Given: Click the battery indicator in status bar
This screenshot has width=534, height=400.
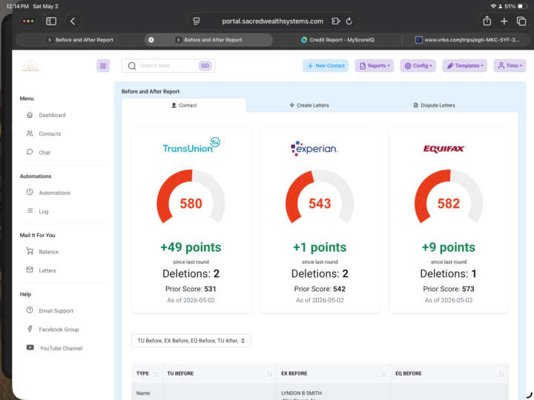Looking at the screenshot, I should tap(522, 6).
